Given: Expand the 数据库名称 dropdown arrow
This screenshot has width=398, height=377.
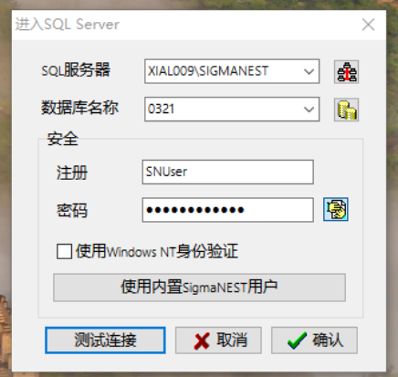Looking at the screenshot, I should [309, 110].
